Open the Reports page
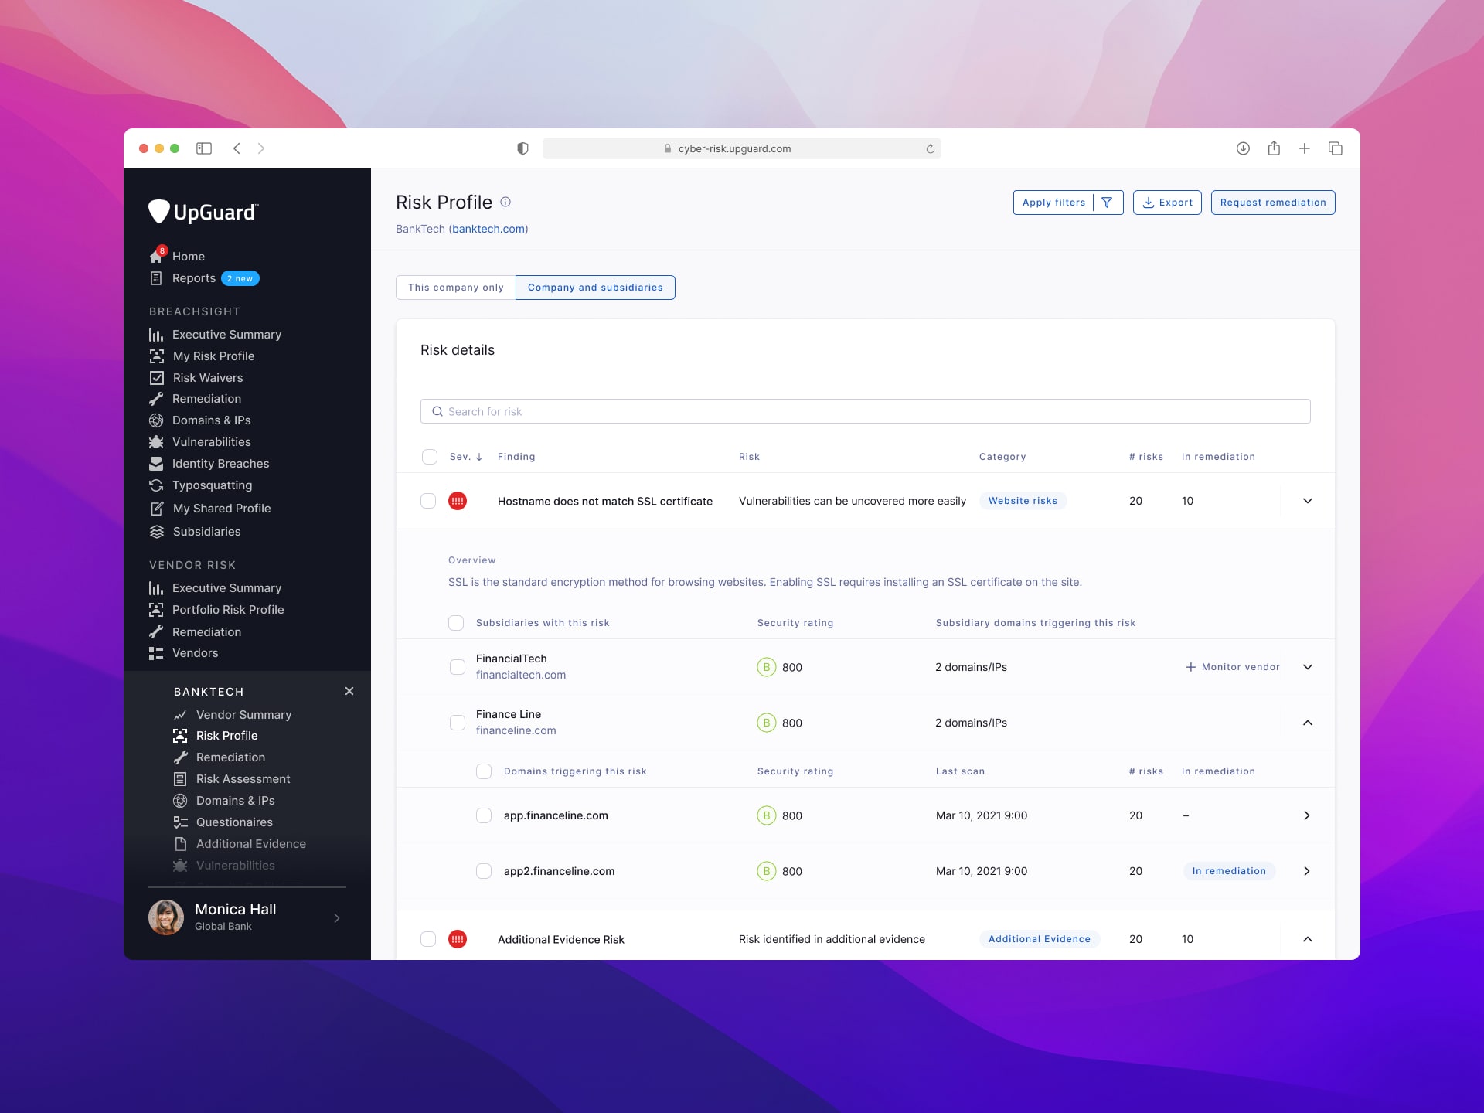 pos(193,278)
